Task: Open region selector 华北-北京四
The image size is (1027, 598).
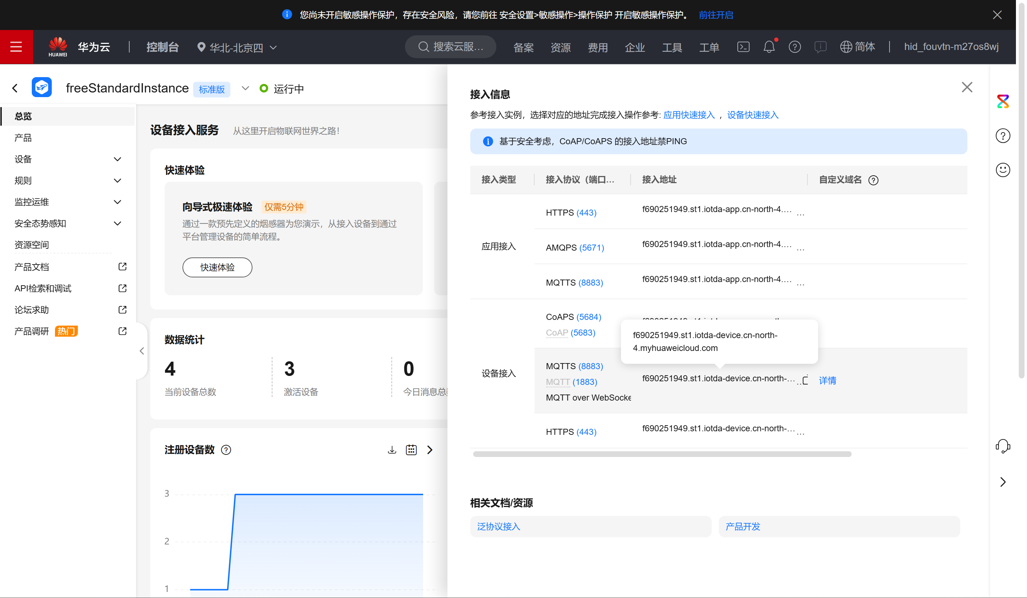Action: coord(237,47)
